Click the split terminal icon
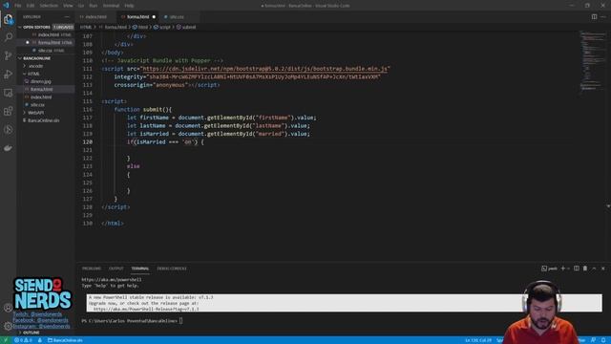The height and width of the screenshot is (344, 611). (x=577, y=269)
